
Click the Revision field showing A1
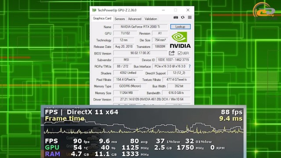160,33
